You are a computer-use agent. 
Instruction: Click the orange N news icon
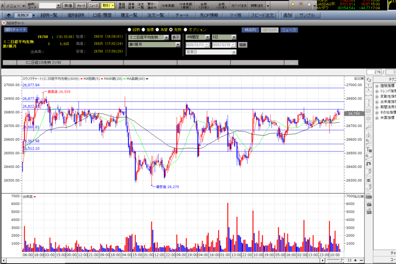[301, 4]
